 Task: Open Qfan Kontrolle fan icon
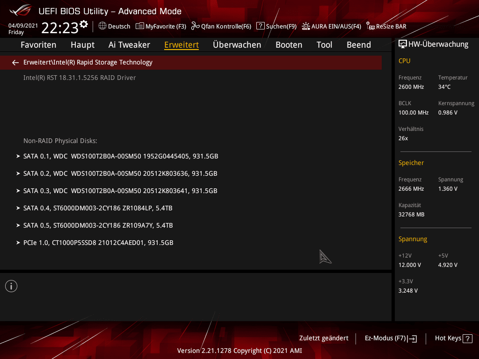(195, 26)
